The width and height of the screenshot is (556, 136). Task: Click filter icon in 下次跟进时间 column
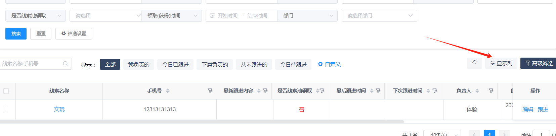point(435,91)
